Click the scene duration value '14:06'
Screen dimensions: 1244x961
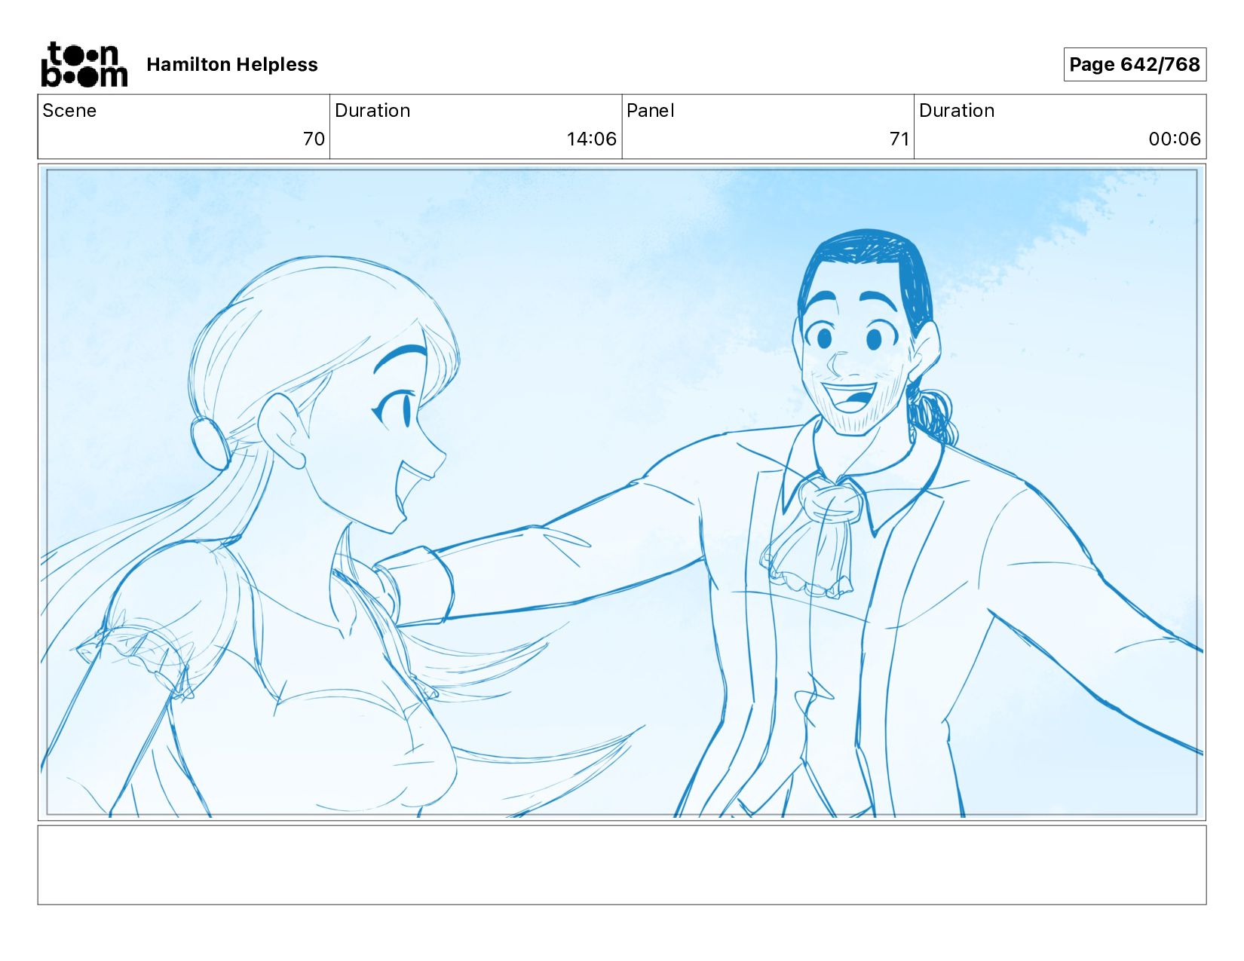tap(592, 139)
